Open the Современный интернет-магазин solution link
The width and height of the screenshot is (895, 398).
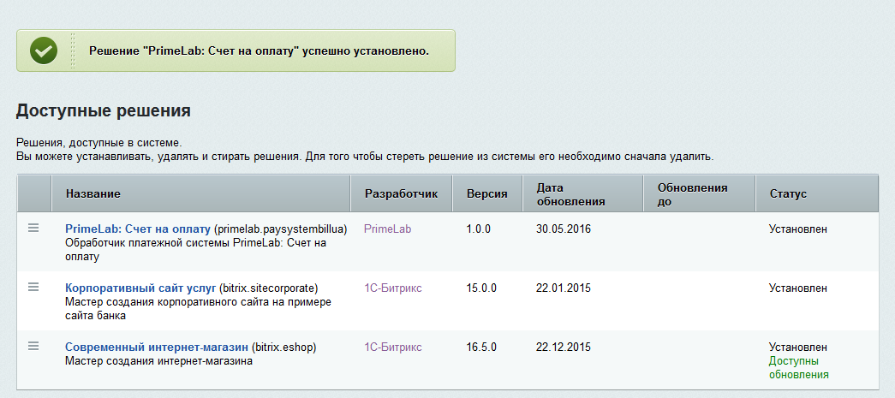coord(157,348)
